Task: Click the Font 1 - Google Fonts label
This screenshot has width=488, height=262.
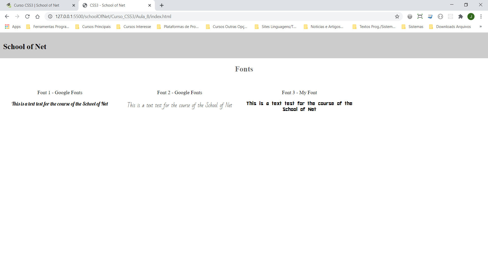Action: [x=60, y=93]
